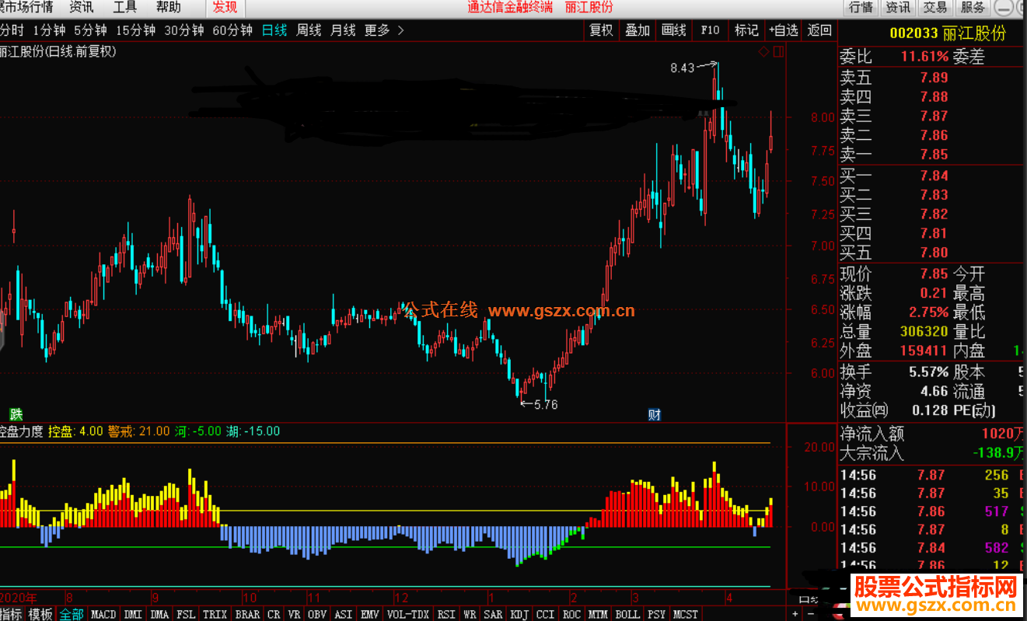The width and height of the screenshot is (1027, 621).
Task: Switch to ROC indicator
Action: (x=572, y=614)
